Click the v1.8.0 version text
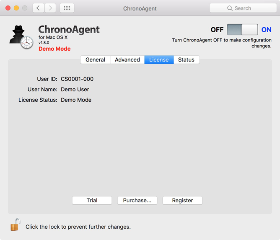Screen dimensions: 280x240 pyautogui.click(x=44, y=43)
